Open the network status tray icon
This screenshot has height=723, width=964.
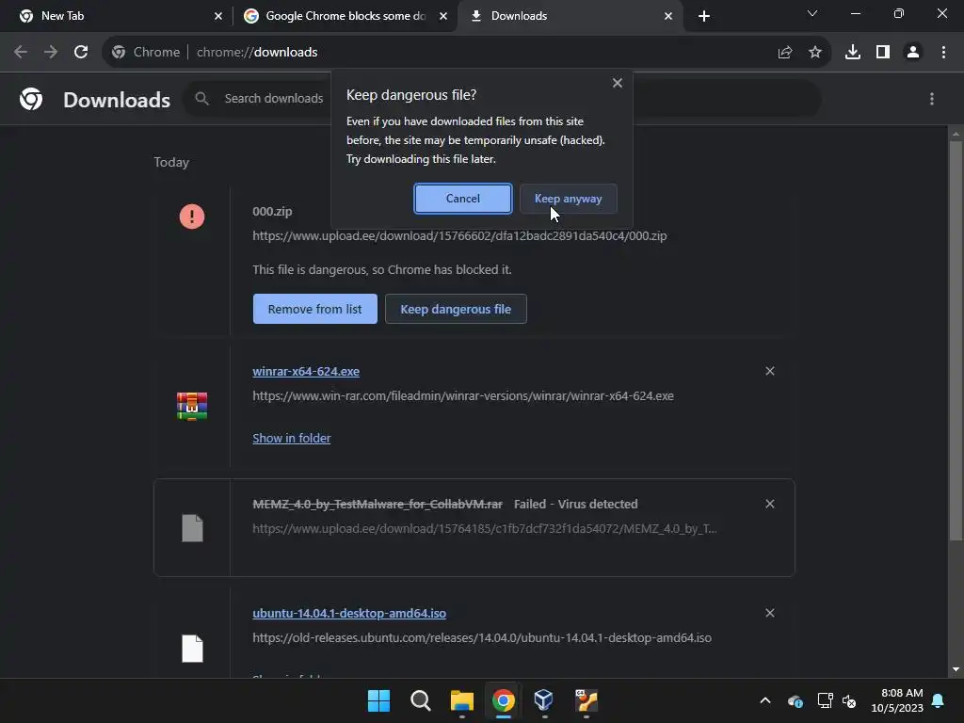click(x=825, y=700)
